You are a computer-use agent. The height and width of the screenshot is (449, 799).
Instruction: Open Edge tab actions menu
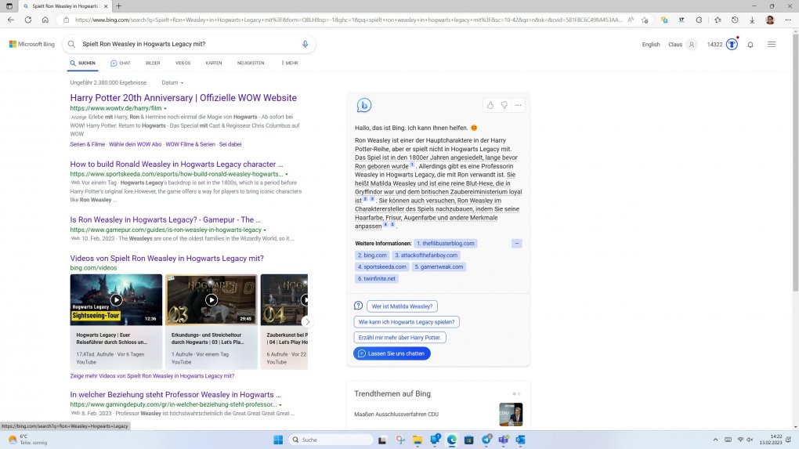(x=9, y=6)
